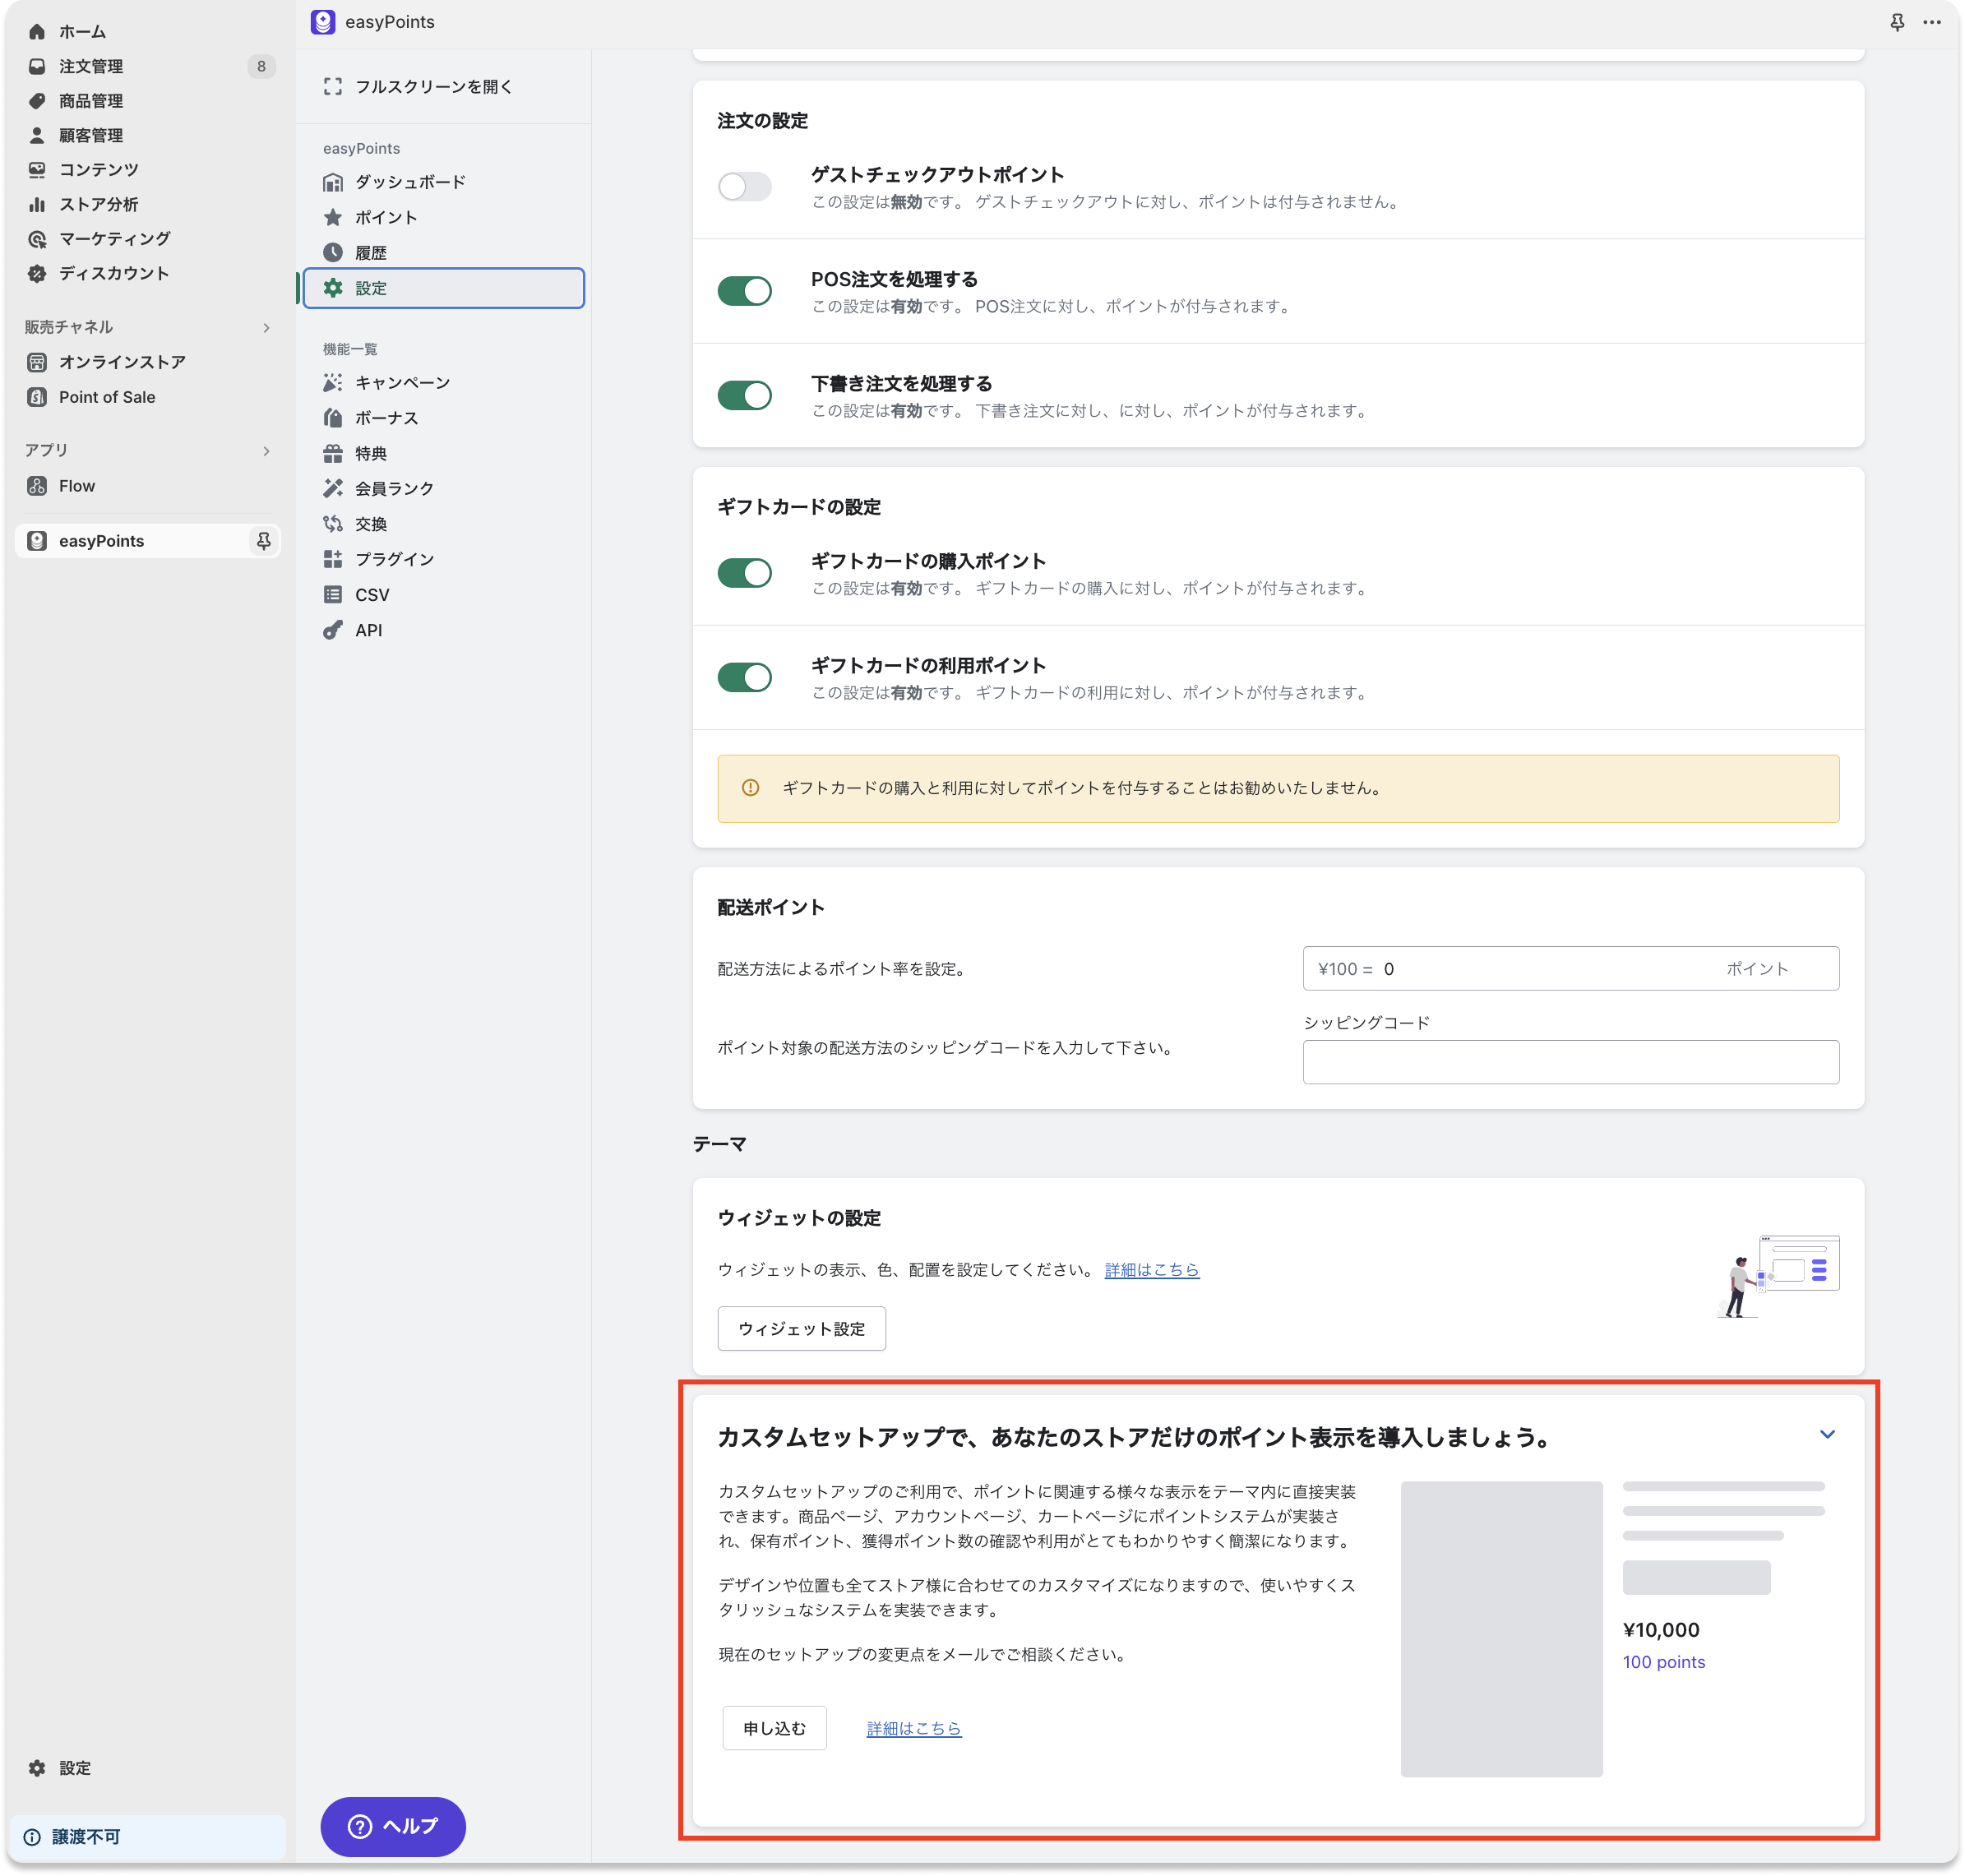Click the ウィジェット設定 button
The height and width of the screenshot is (1876, 1965).
(x=802, y=1329)
